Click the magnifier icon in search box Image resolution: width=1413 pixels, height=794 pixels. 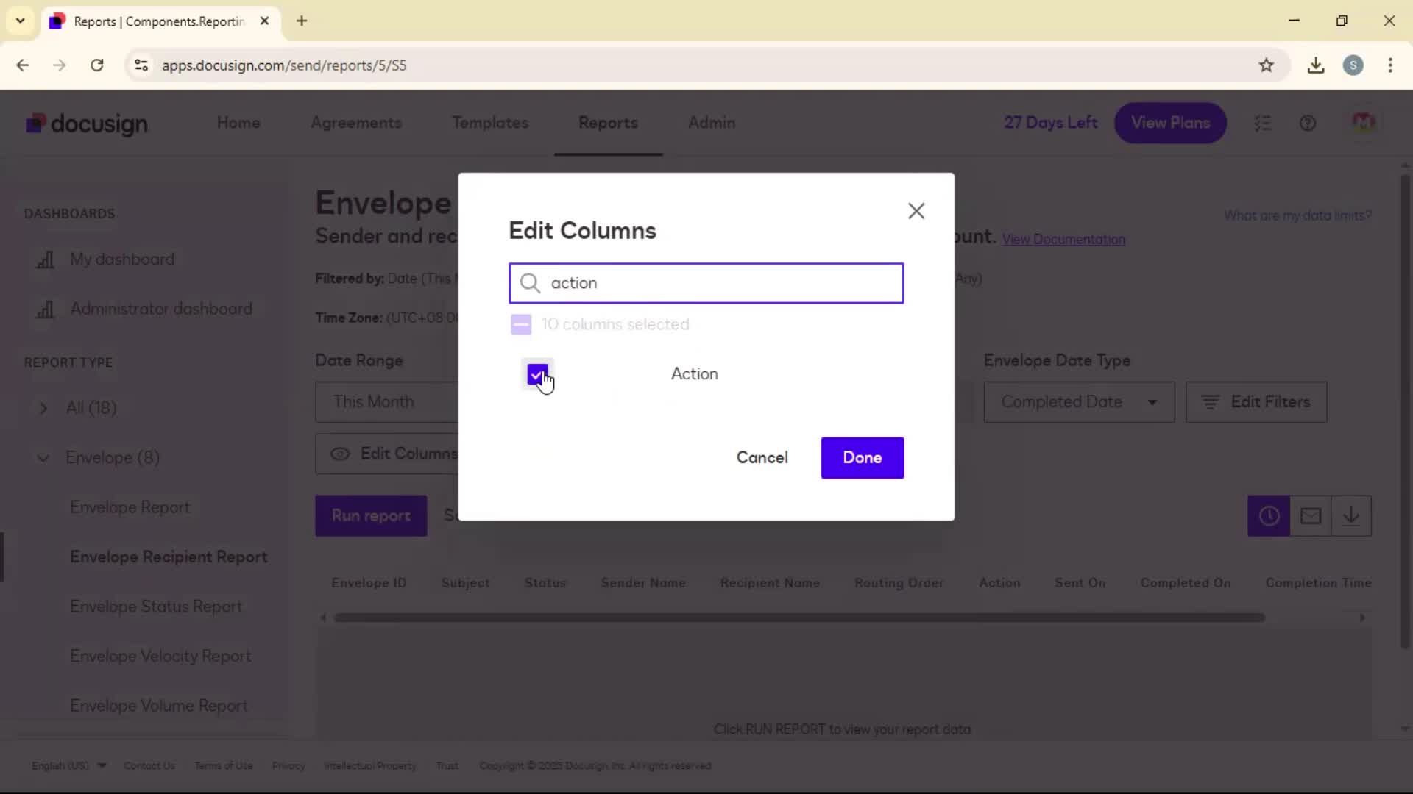point(530,283)
